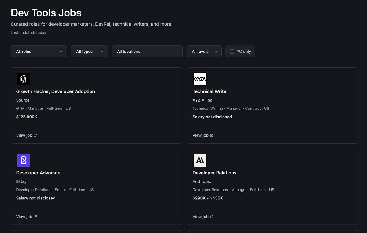Click the Source company name
Screen dimensions: 367x233
tap(23, 100)
